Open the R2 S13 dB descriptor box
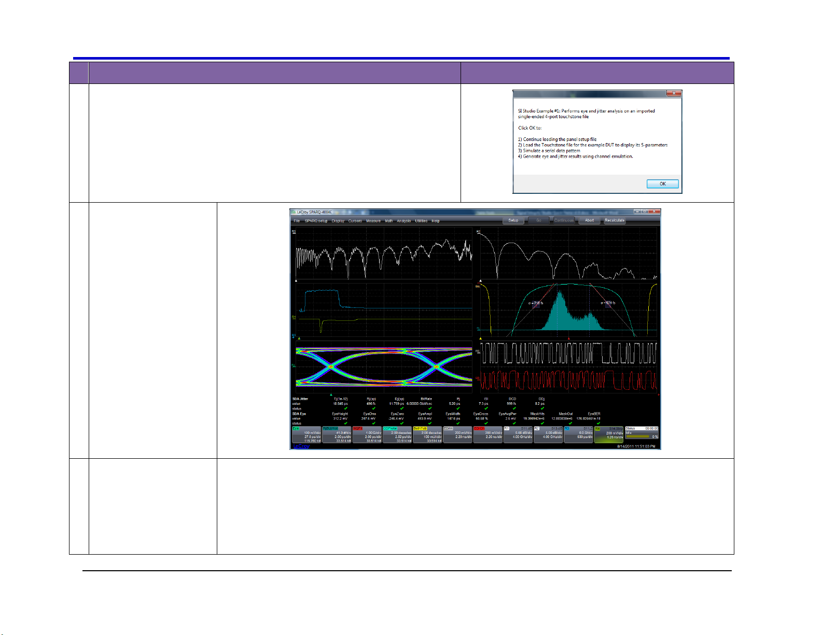The image size is (822, 635). coord(548,435)
